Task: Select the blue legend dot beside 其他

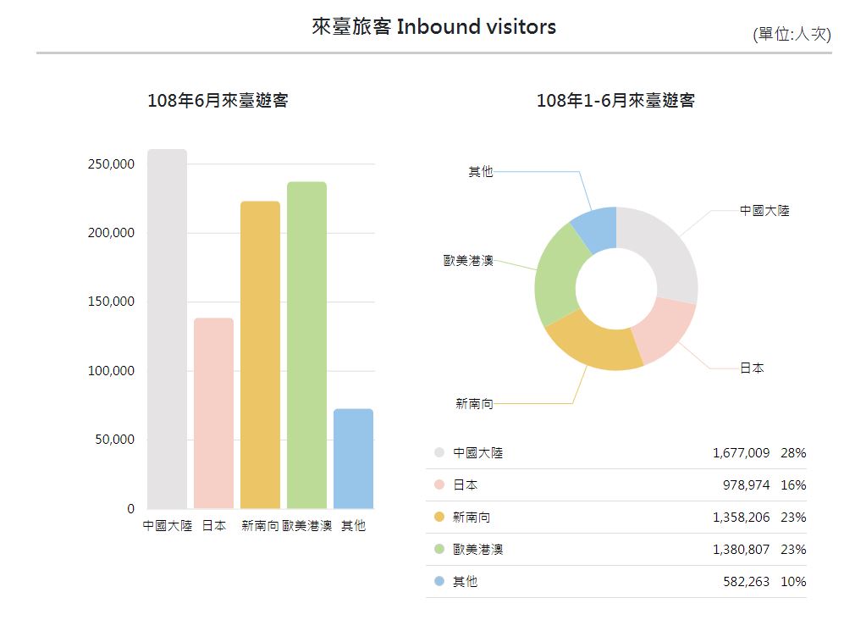Action: (x=439, y=581)
